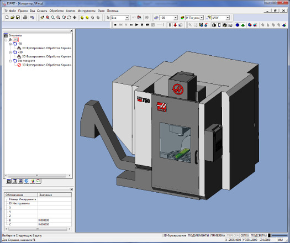Collapse the XYZ tree node

pos(6,40)
